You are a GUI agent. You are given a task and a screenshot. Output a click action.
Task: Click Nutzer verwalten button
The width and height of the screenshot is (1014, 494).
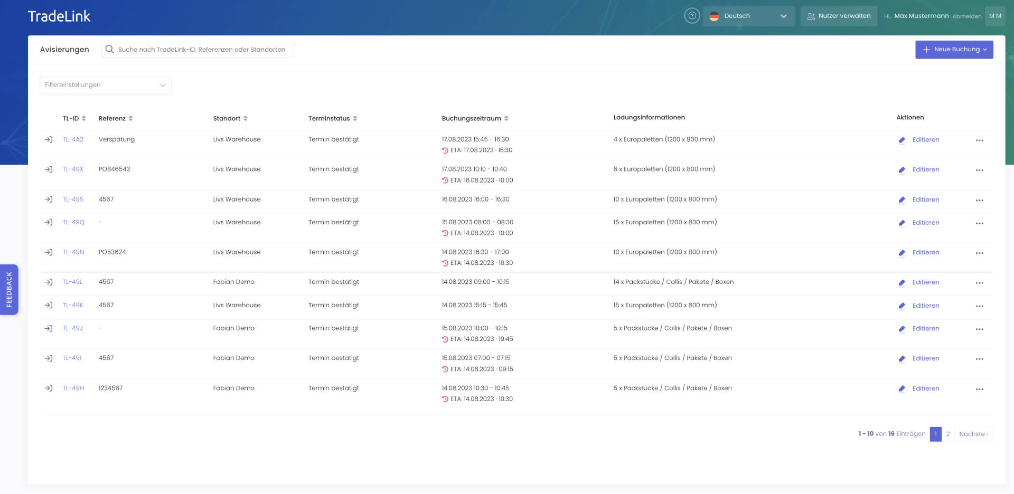click(839, 16)
